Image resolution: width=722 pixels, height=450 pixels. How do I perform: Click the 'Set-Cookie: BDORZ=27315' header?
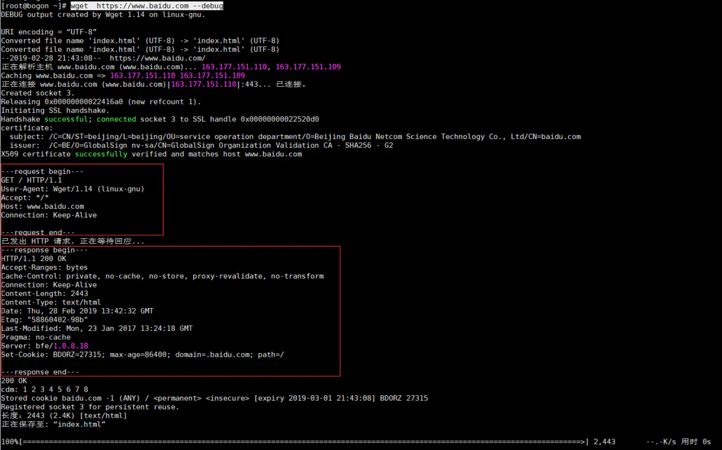point(143,355)
